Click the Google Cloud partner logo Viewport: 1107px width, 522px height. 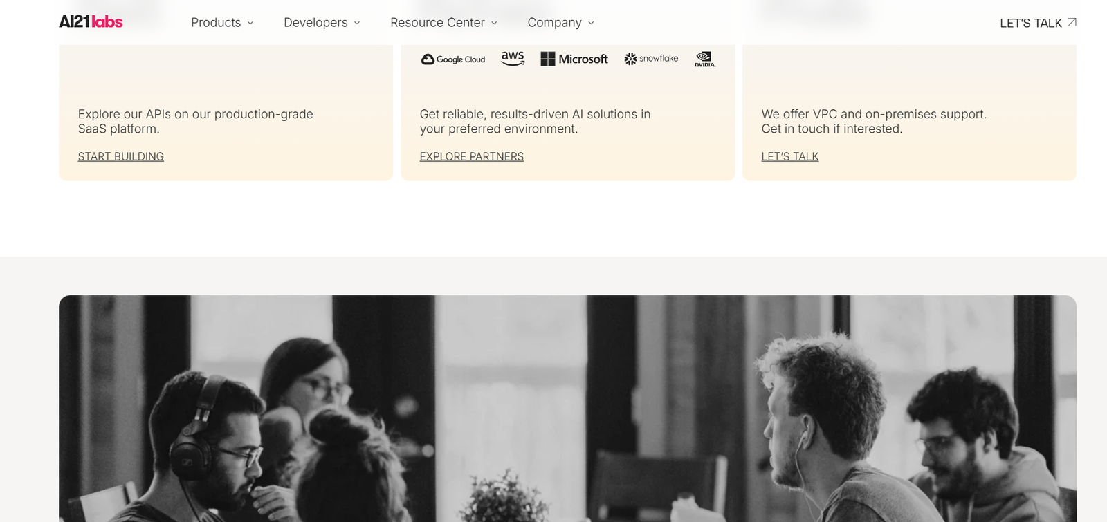[453, 59]
